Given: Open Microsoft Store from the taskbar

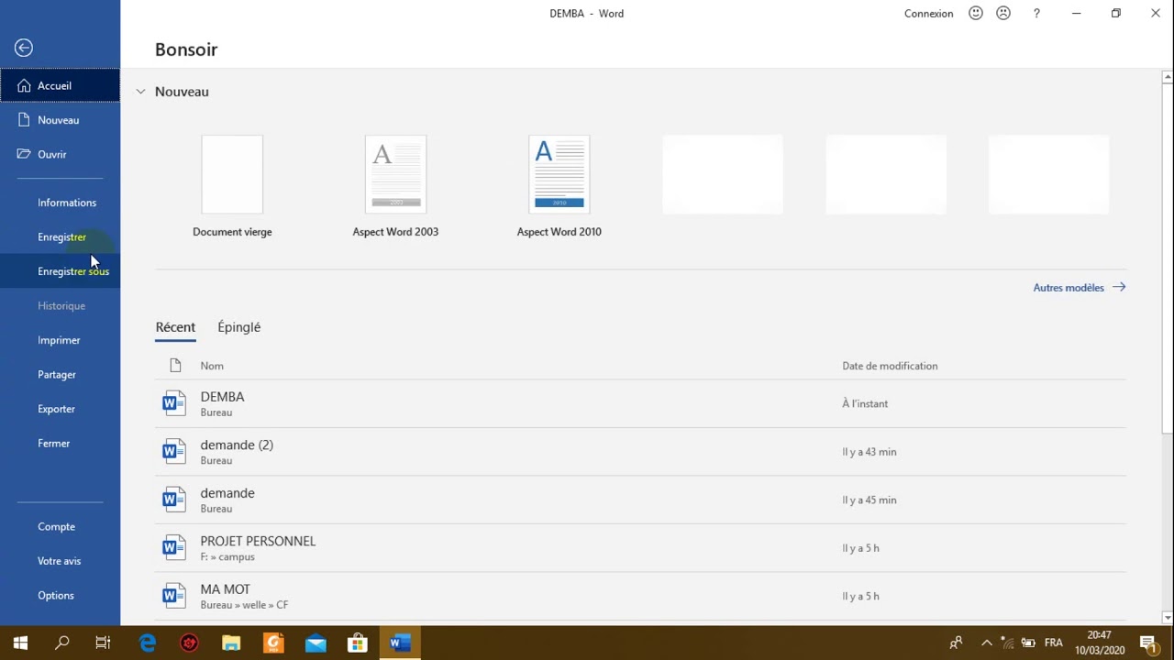Looking at the screenshot, I should 357,642.
